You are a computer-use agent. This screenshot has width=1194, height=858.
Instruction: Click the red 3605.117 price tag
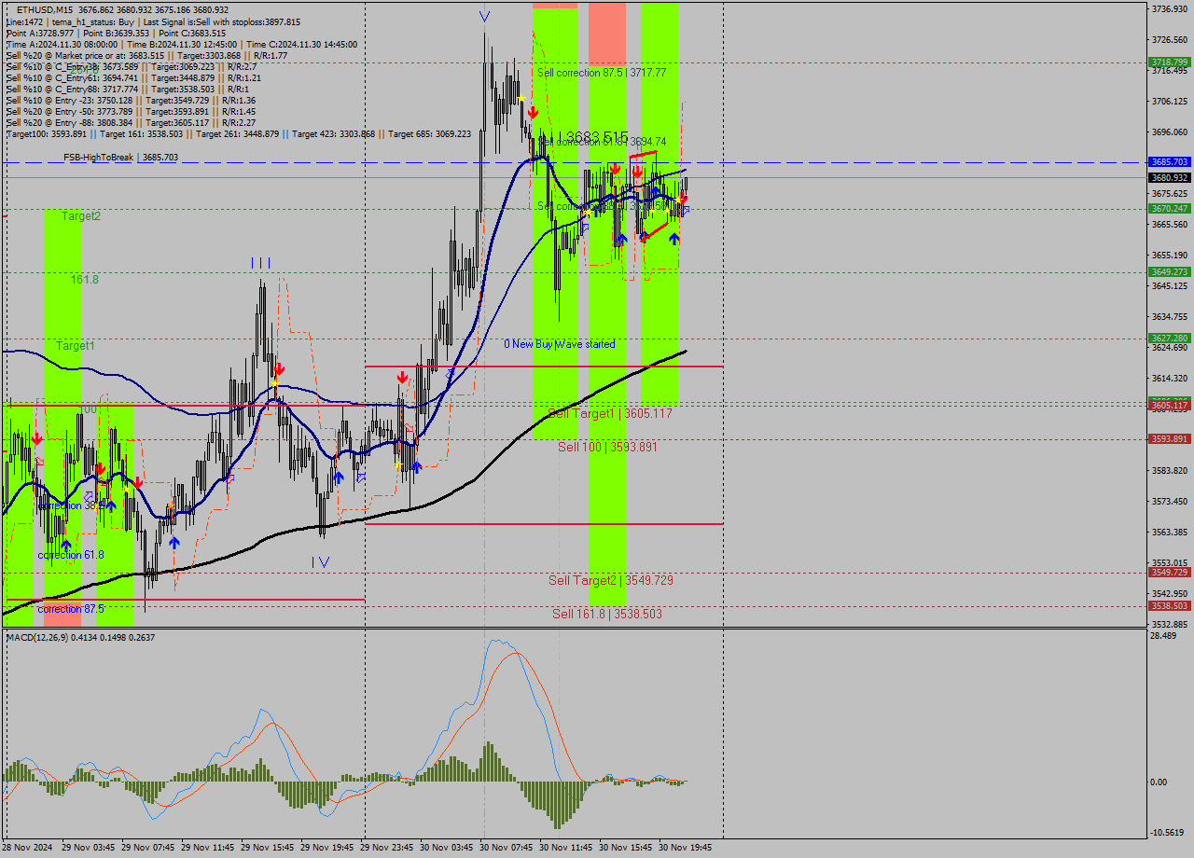click(x=1169, y=406)
